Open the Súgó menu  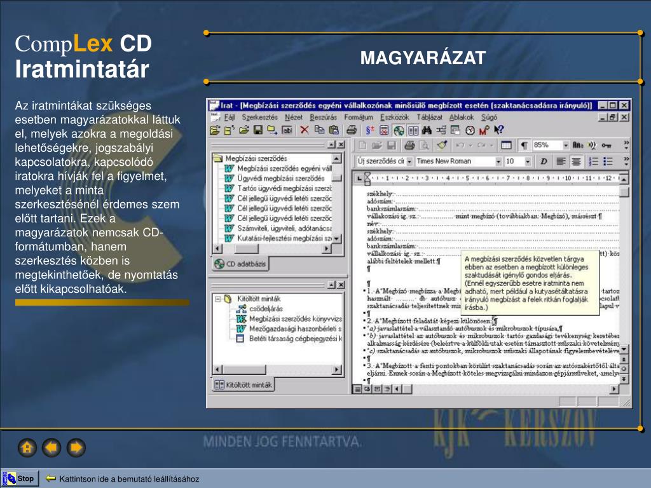pos(489,118)
